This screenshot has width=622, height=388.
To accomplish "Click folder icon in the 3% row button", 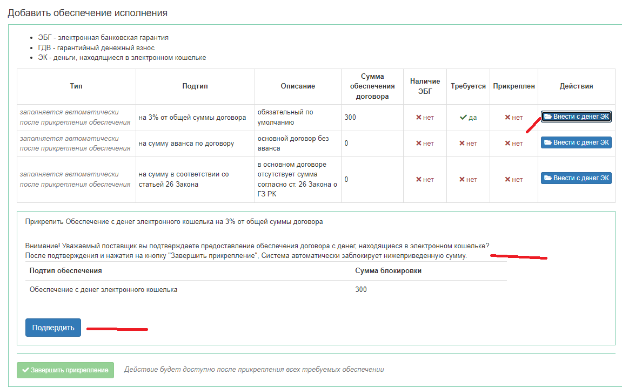I will tap(548, 117).
